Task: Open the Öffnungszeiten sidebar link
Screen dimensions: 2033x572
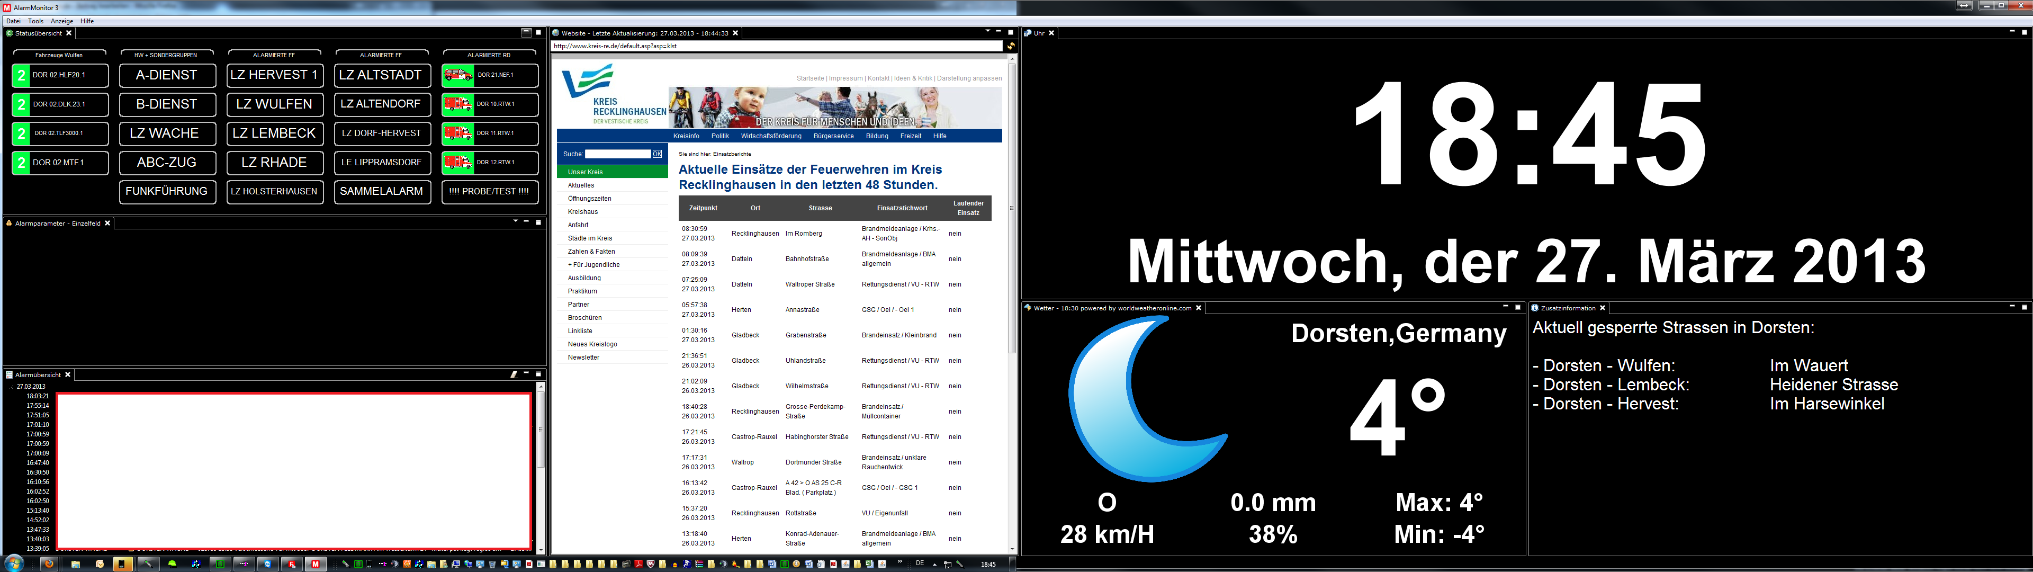Action: pyautogui.click(x=590, y=198)
